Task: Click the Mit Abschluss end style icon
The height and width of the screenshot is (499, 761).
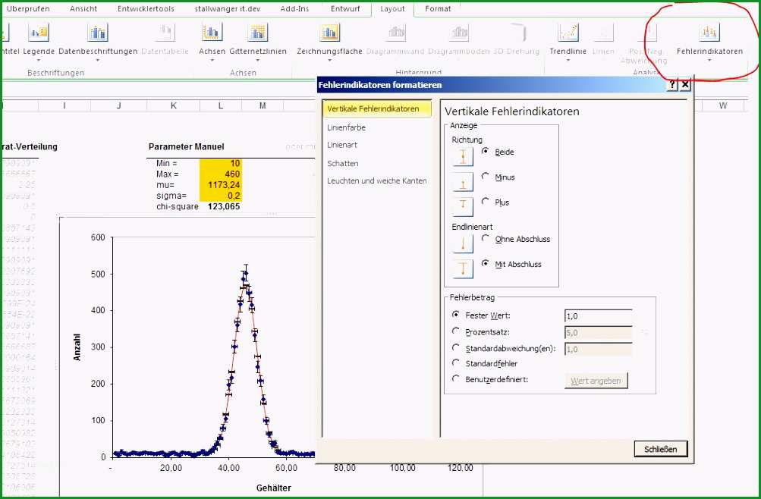Action: pos(463,268)
